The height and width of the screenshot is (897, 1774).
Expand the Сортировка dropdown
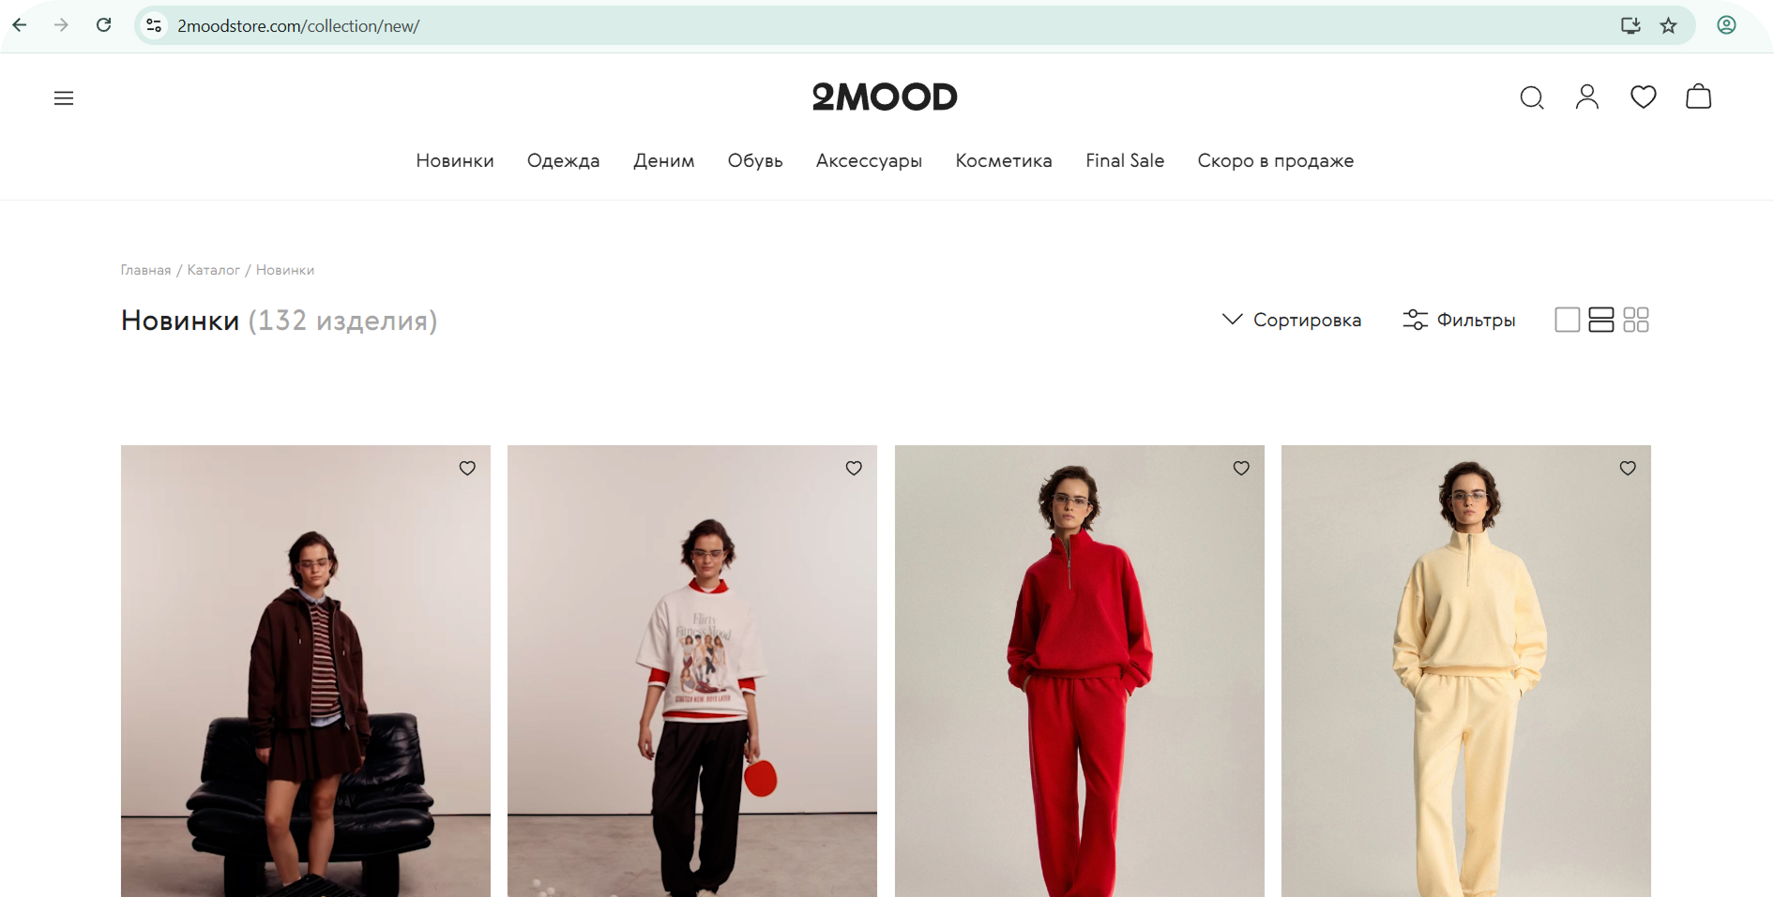coord(1292,320)
